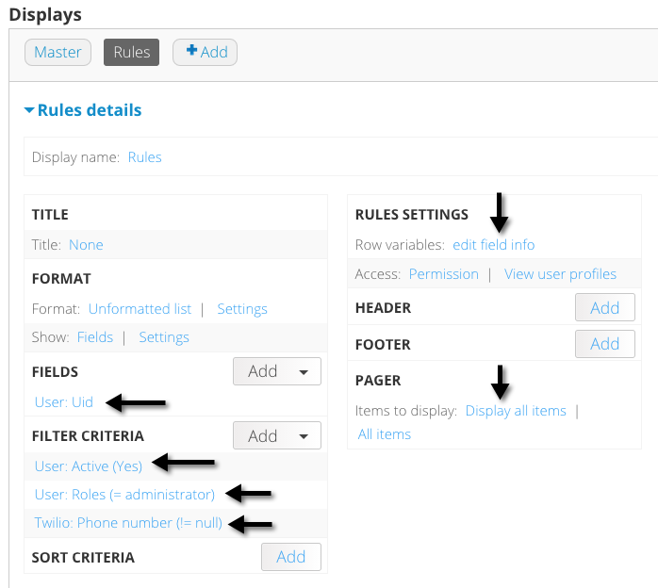Edit the User: Active (Yes) filter
This screenshot has width=658, height=588.
point(89,465)
